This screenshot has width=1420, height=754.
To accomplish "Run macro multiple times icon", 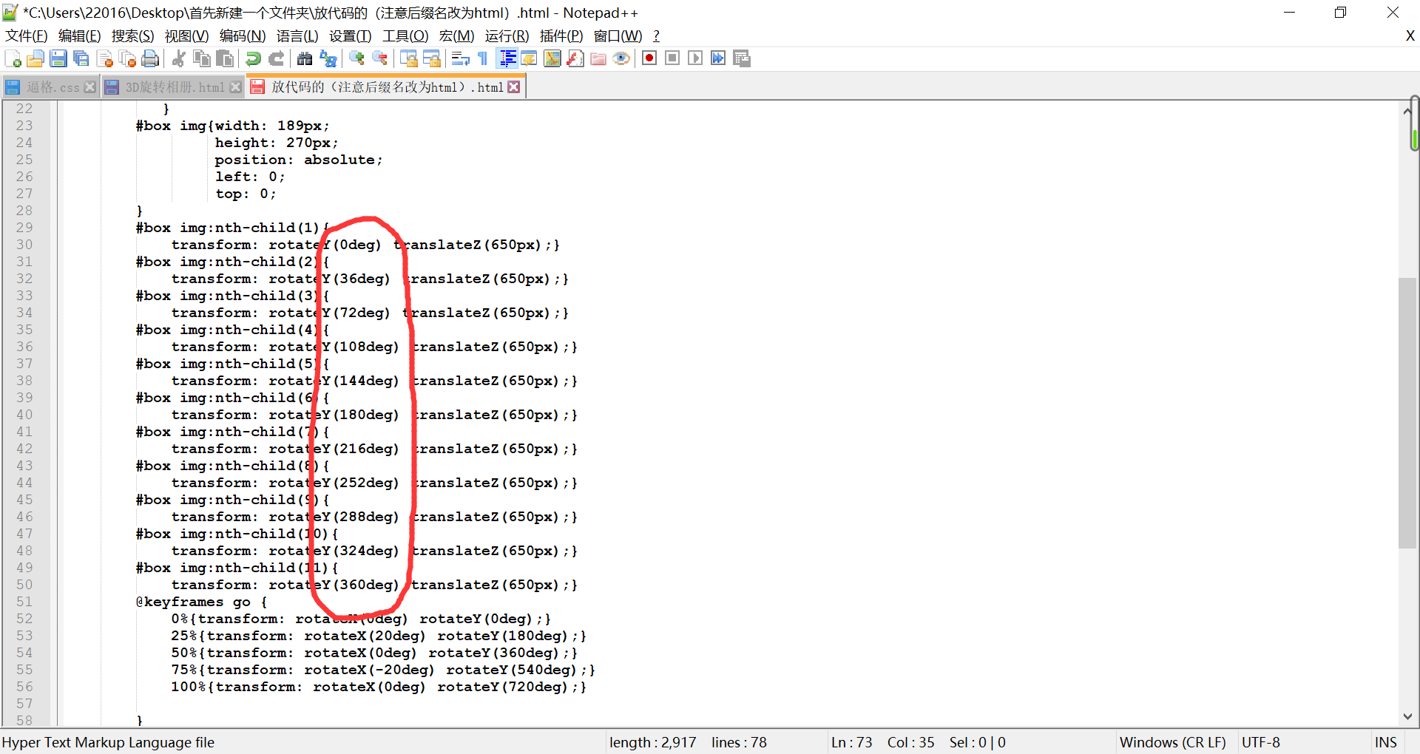I will pos(718,58).
